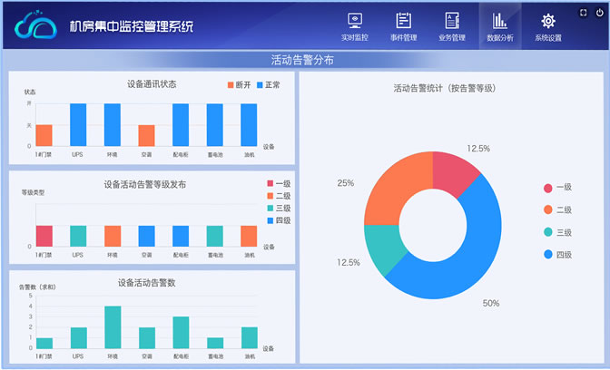Click the 活动告警分布 section header
The height and width of the screenshot is (370, 610).
(x=302, y=60)
